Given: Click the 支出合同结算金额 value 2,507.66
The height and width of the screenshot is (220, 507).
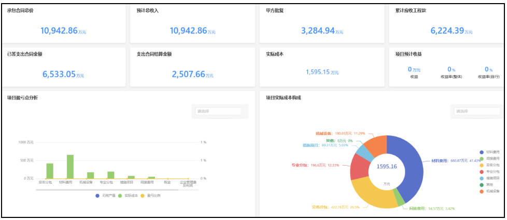Looking at the screenshot, I should tap(189, 75).
